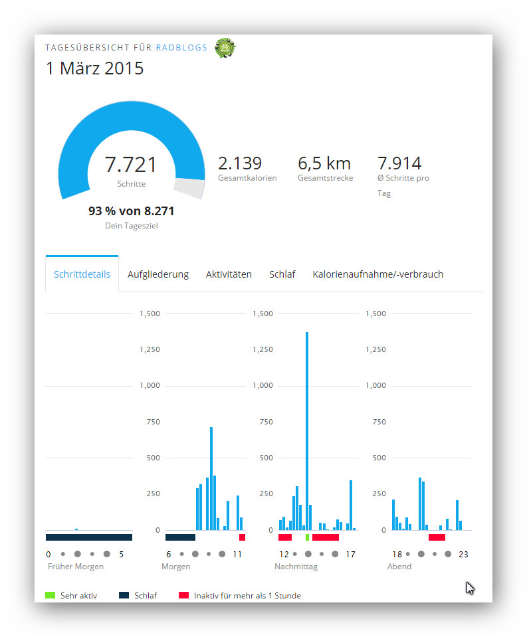Click the red Inaktiv legend swatch
Image resolution: width=527 pixels, height=637 pixels.
[183, 595]
